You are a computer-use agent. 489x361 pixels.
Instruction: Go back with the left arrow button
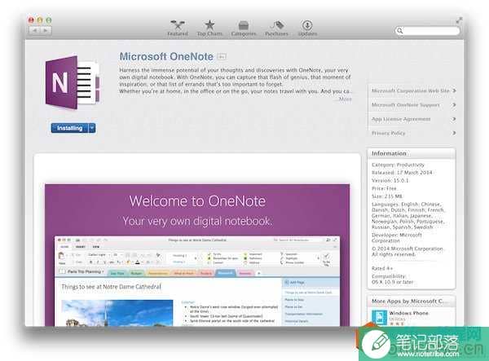point(34,30)
